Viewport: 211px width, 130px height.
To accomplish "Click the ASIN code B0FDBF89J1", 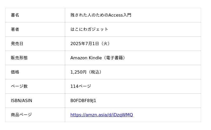I will tap(83, 101).
